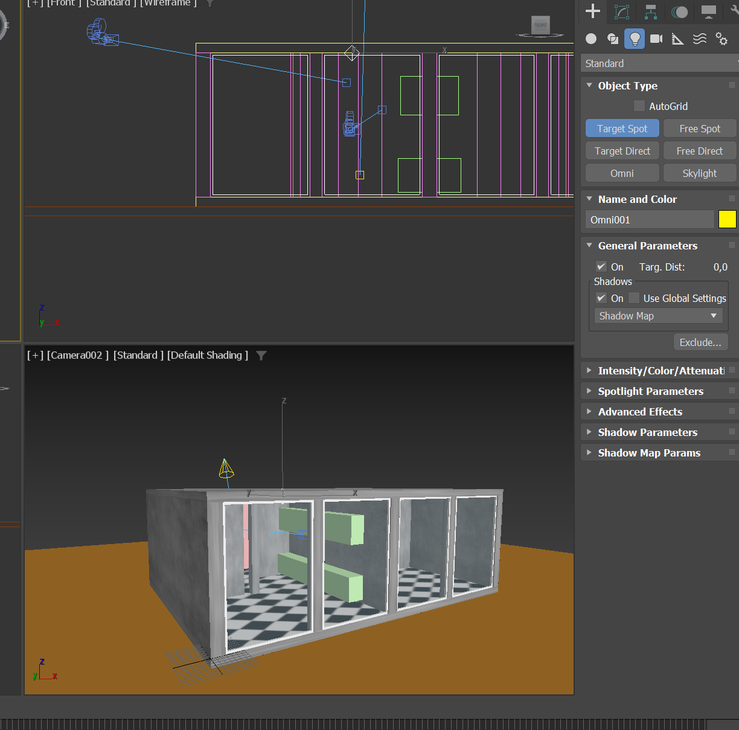
Task: Click the yellow object color swatch
Action: click(727, 219)
